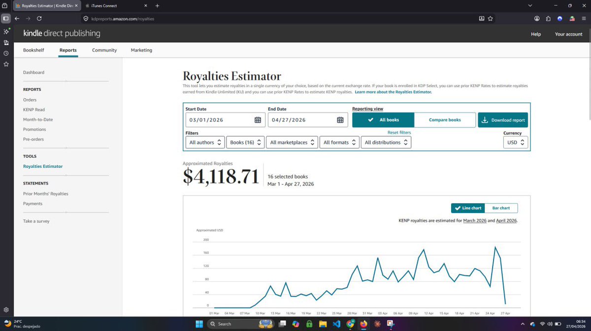591x331 pixels.
Task: Open browser sidebar settings gear icon
Action: (5, 309)
